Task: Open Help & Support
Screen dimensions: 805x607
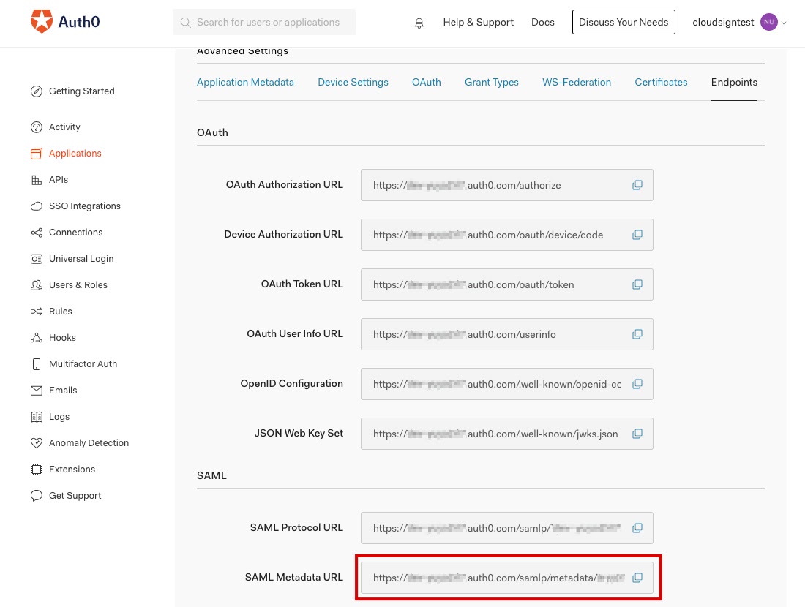Action: coord(478,22)
